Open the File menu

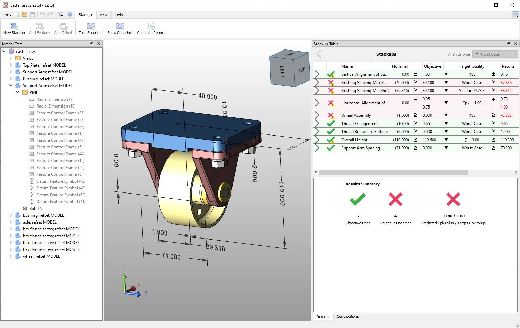click(7, 15)
